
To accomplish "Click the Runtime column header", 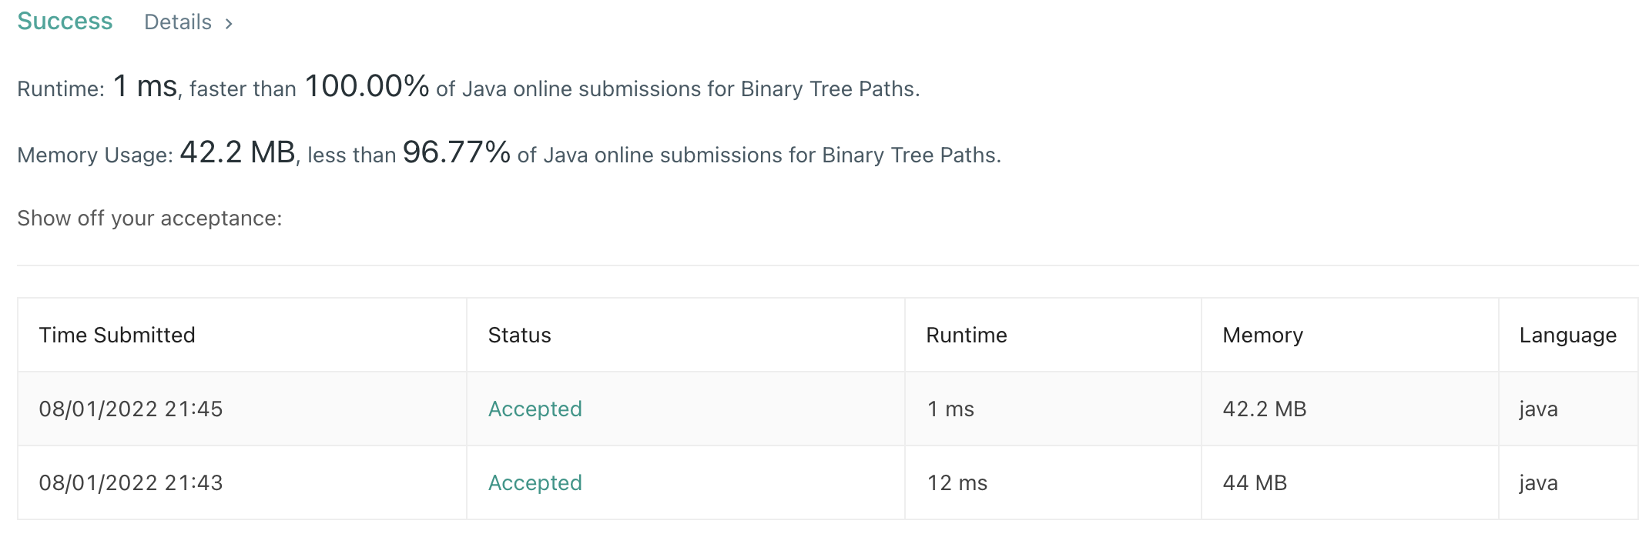I will (x=966, y=335).
